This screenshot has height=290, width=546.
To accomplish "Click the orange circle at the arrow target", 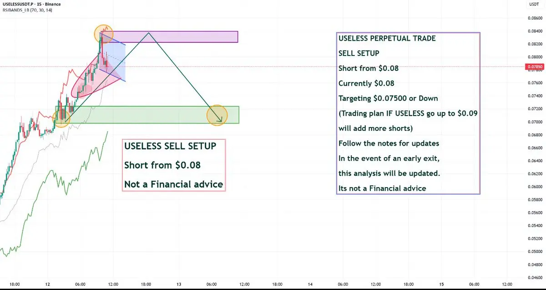I will click(217, 115).
